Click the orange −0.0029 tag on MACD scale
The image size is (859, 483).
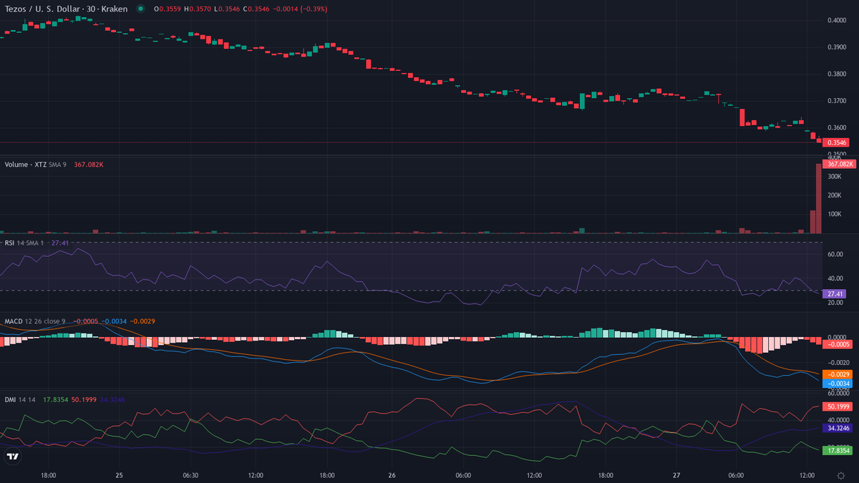838,374
